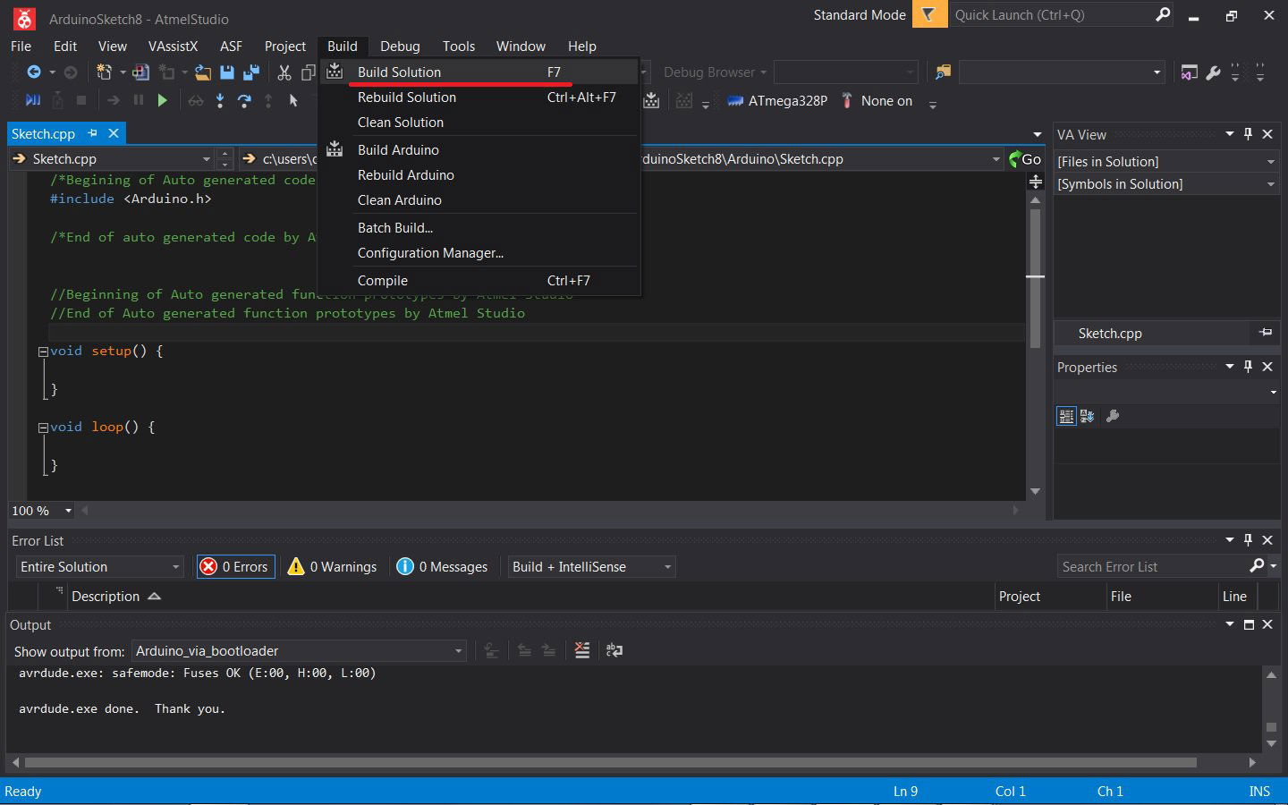Click the Quick Launch search magnifier icon
Screen dimensions: 1288x805
tap(1163, 14)
